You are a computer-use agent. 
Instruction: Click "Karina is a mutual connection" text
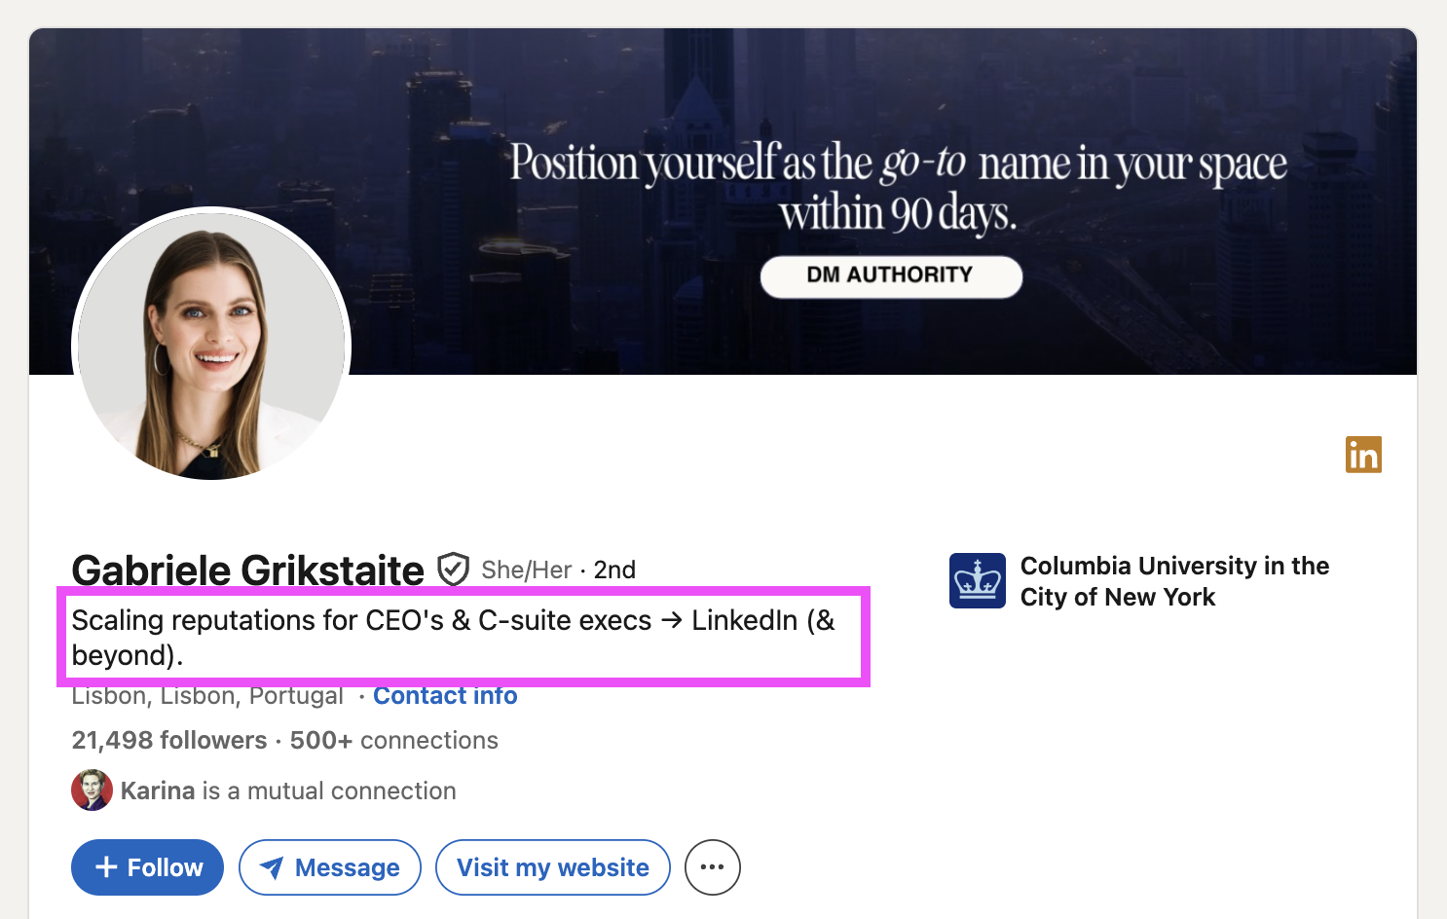tap(287, 790)
